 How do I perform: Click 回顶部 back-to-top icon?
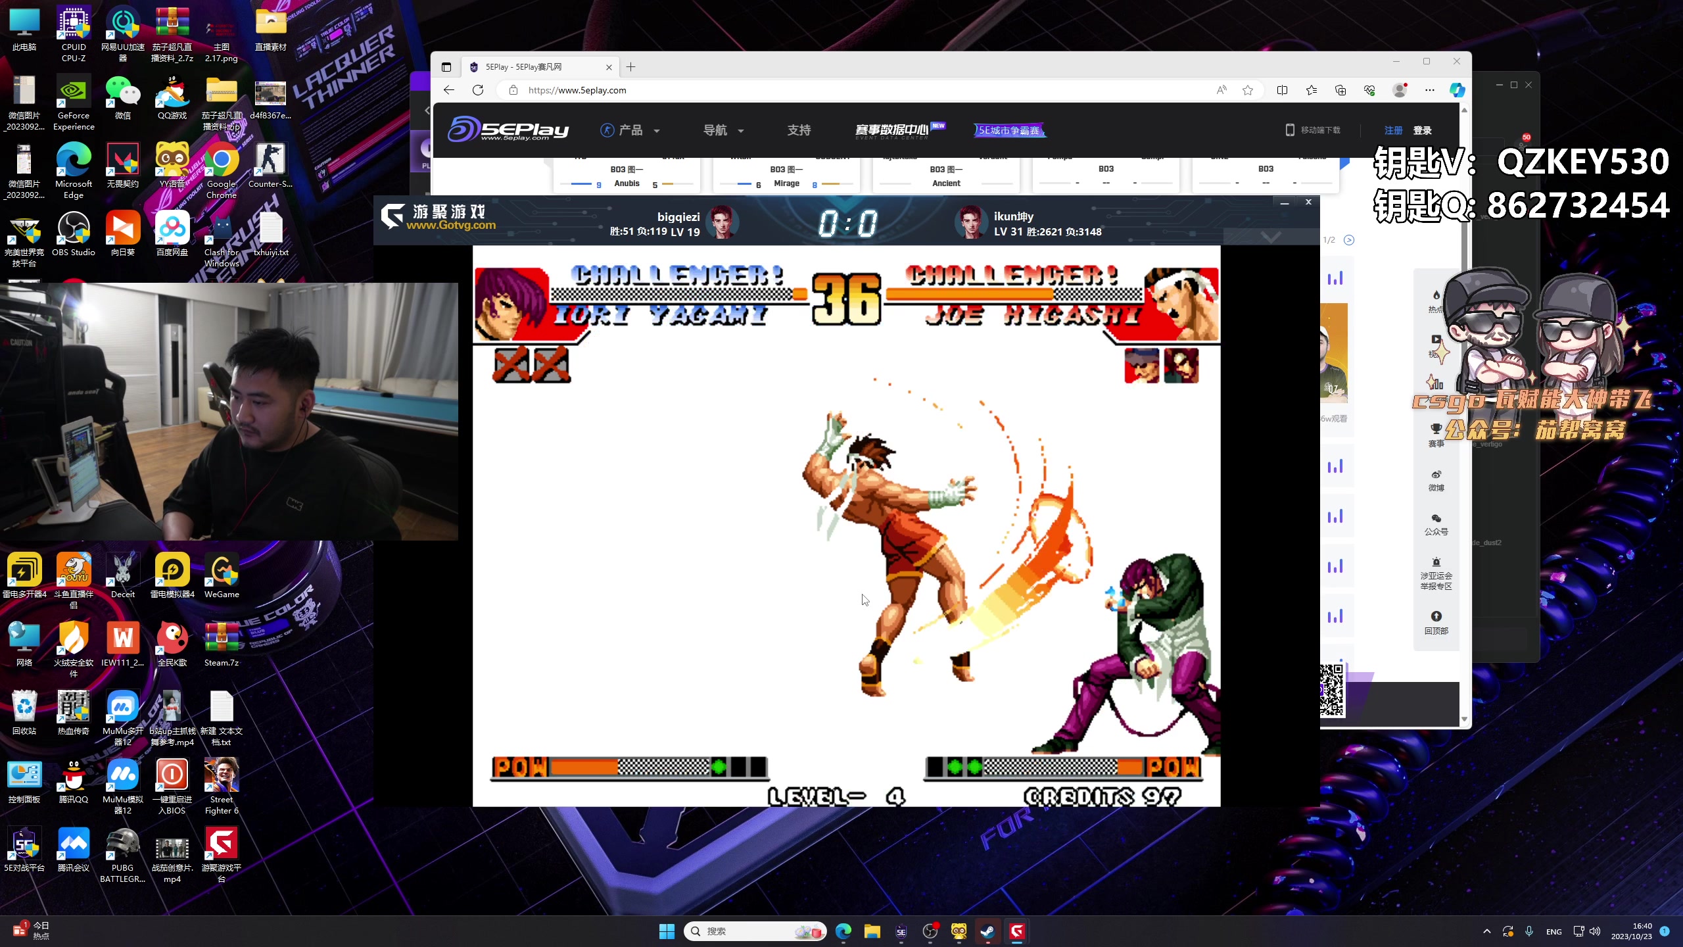(x=1436, y=621)
